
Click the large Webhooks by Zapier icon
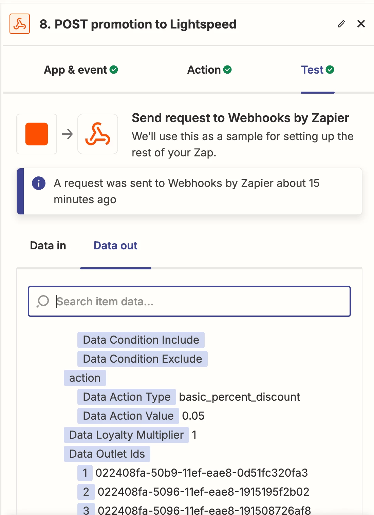98,134
